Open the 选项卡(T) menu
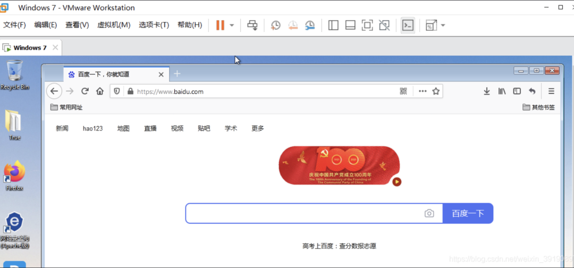 (154, 25)
